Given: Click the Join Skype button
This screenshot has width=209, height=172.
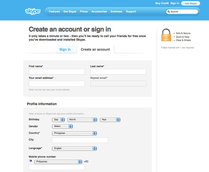Looking at the screenshot, I should tap(190, 3).
